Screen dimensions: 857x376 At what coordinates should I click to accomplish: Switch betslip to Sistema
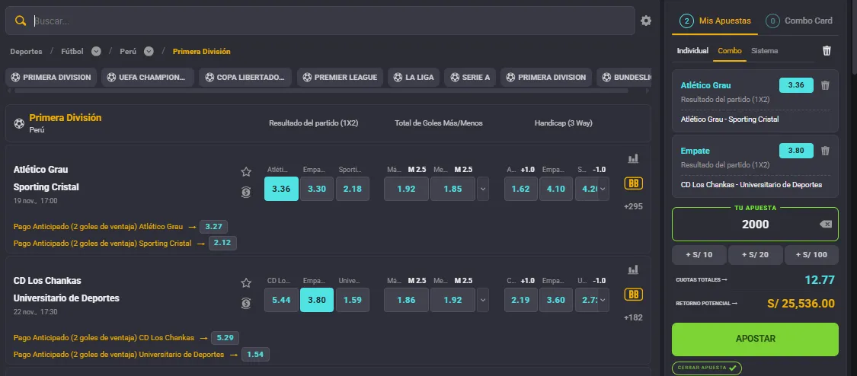(765, 51)
